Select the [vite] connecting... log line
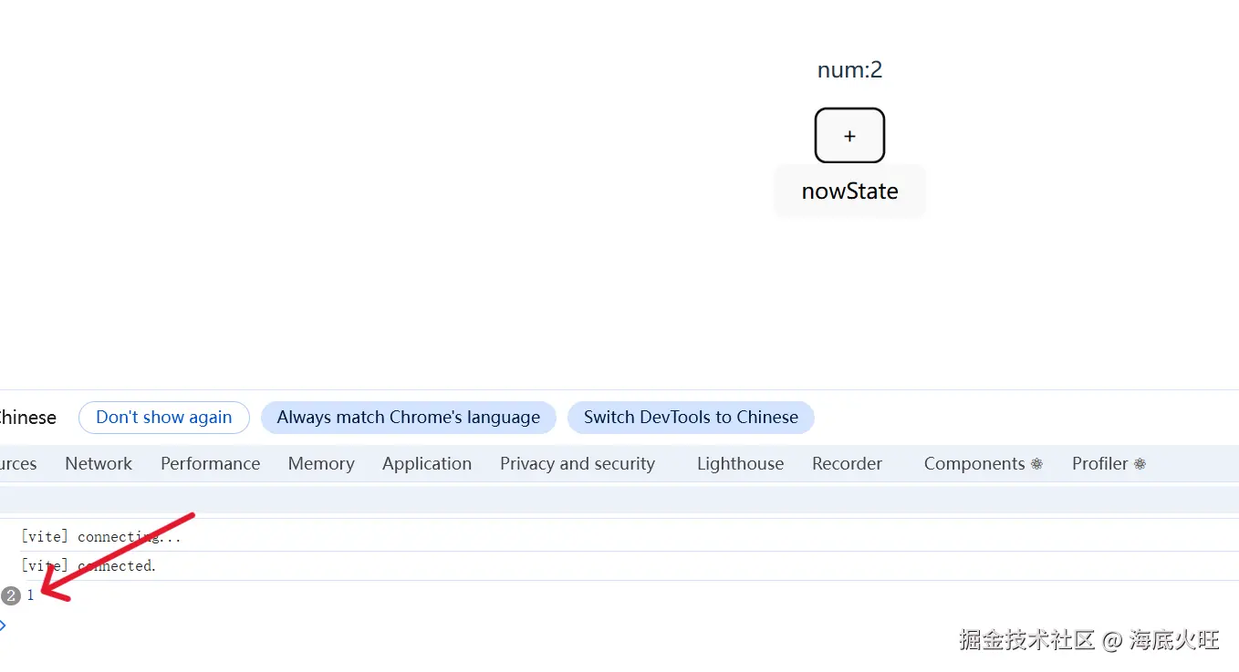 pyautogui.click(x=619, y=536)
